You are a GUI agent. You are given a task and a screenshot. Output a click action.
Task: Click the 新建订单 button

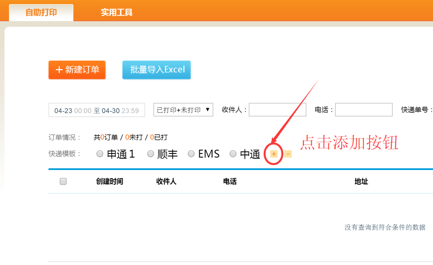coord(77,70)
